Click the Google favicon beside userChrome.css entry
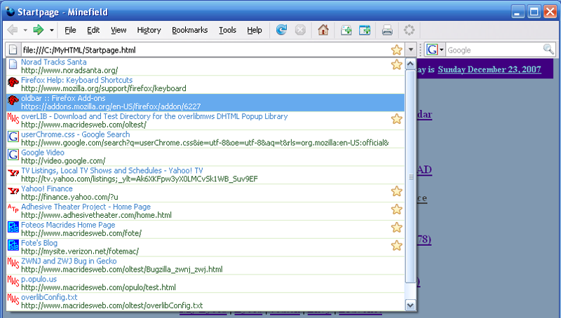This screenshot has height=318, width=561. click(13, 137)
